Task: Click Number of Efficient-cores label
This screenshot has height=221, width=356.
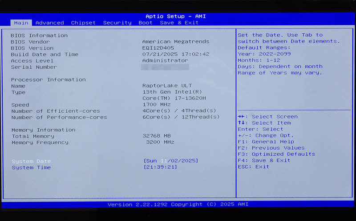Action: click(x=56, y=111)
